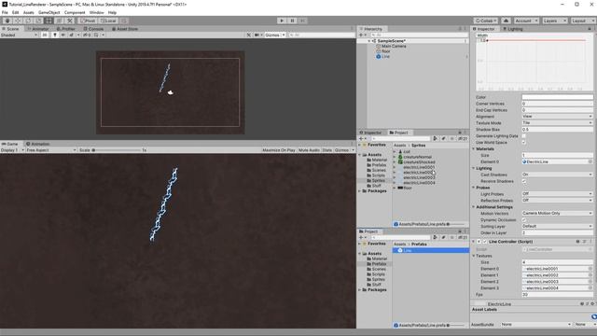Toggle Dynamic Occlusion checkbox
This screenshot has height=336, width=597.
(x=524, y=220)
